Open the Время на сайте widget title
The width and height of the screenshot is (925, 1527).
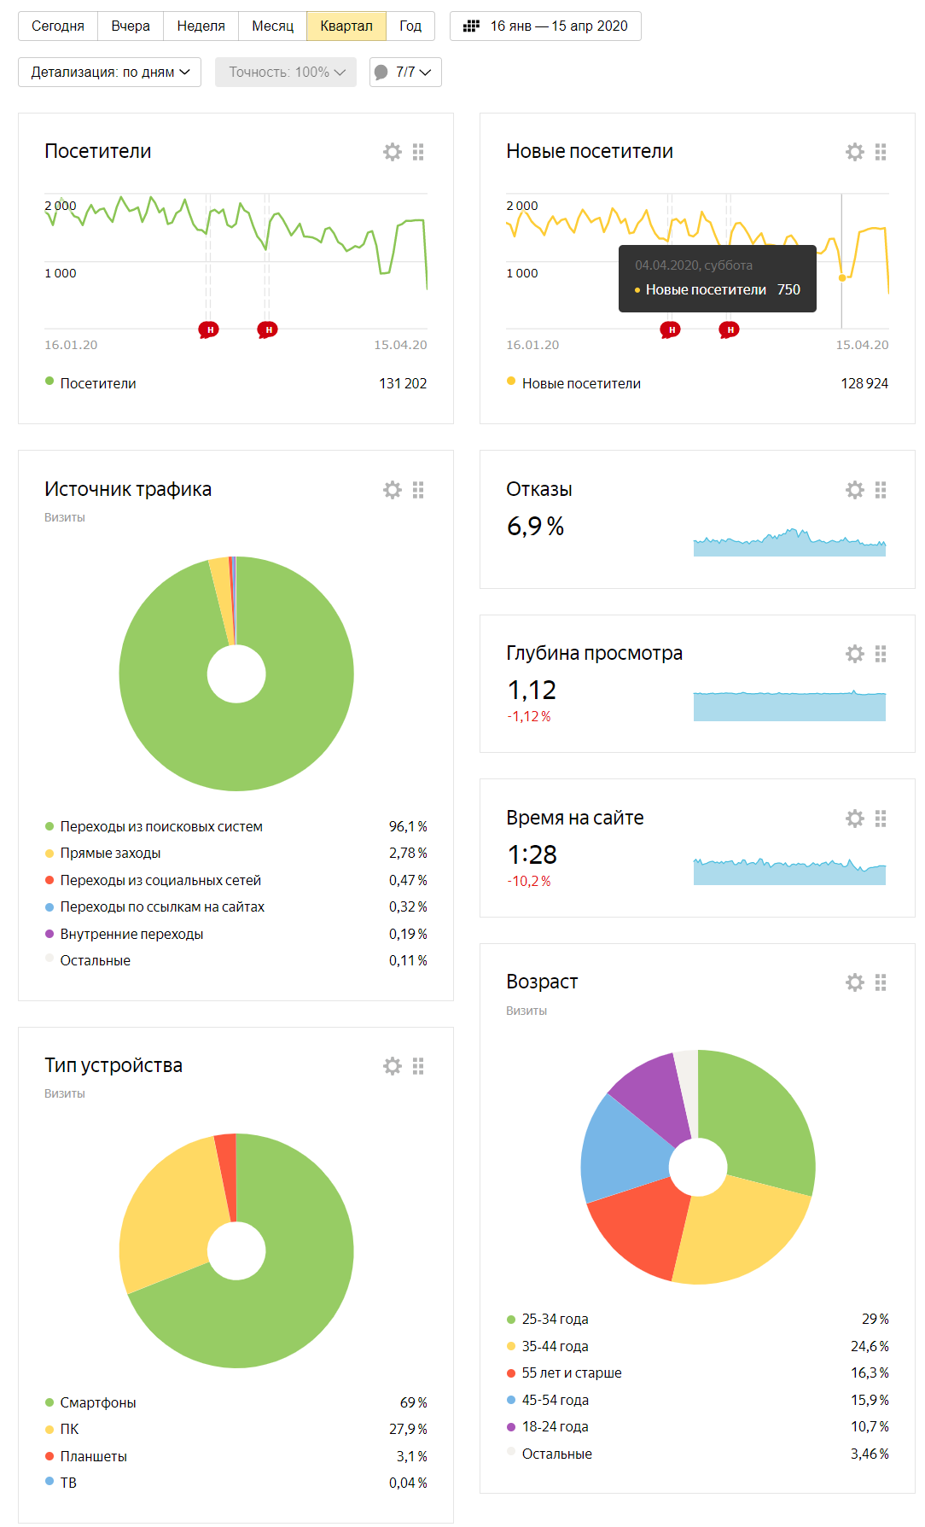point(575,818)
